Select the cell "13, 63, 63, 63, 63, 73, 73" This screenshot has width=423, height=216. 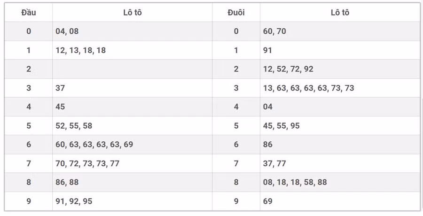[308, 88]
